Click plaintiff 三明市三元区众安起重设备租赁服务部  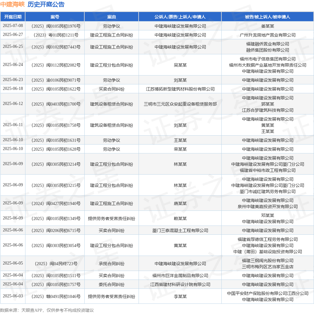180,104
